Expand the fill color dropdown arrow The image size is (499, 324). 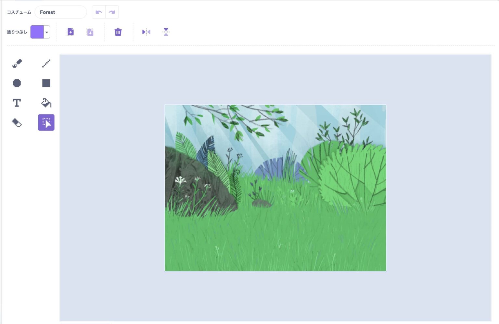coord(47,32)
